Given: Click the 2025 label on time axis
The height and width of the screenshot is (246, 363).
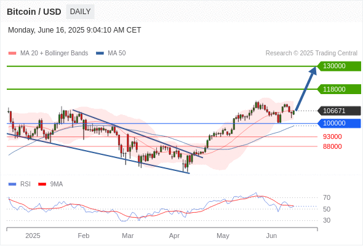Looking at the screenshot, I should pos(33,236).
